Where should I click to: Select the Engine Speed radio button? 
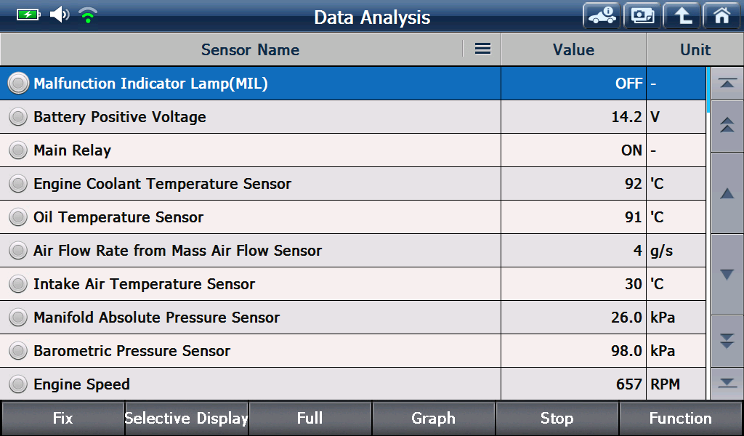(18, 384)
